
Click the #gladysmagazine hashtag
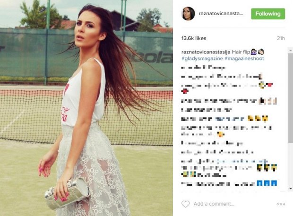tap(202, 59)
